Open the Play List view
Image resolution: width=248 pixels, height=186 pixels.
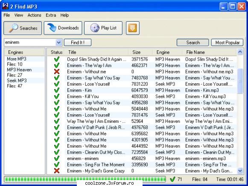[103, 28]
